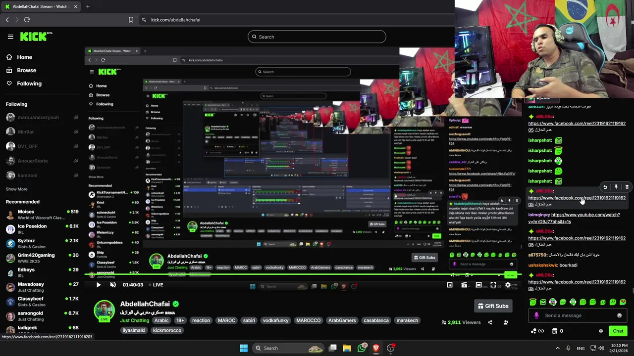Click the casablanca tag
The width and height of the screenshot is (634, 356).
[x=376, y=320]
